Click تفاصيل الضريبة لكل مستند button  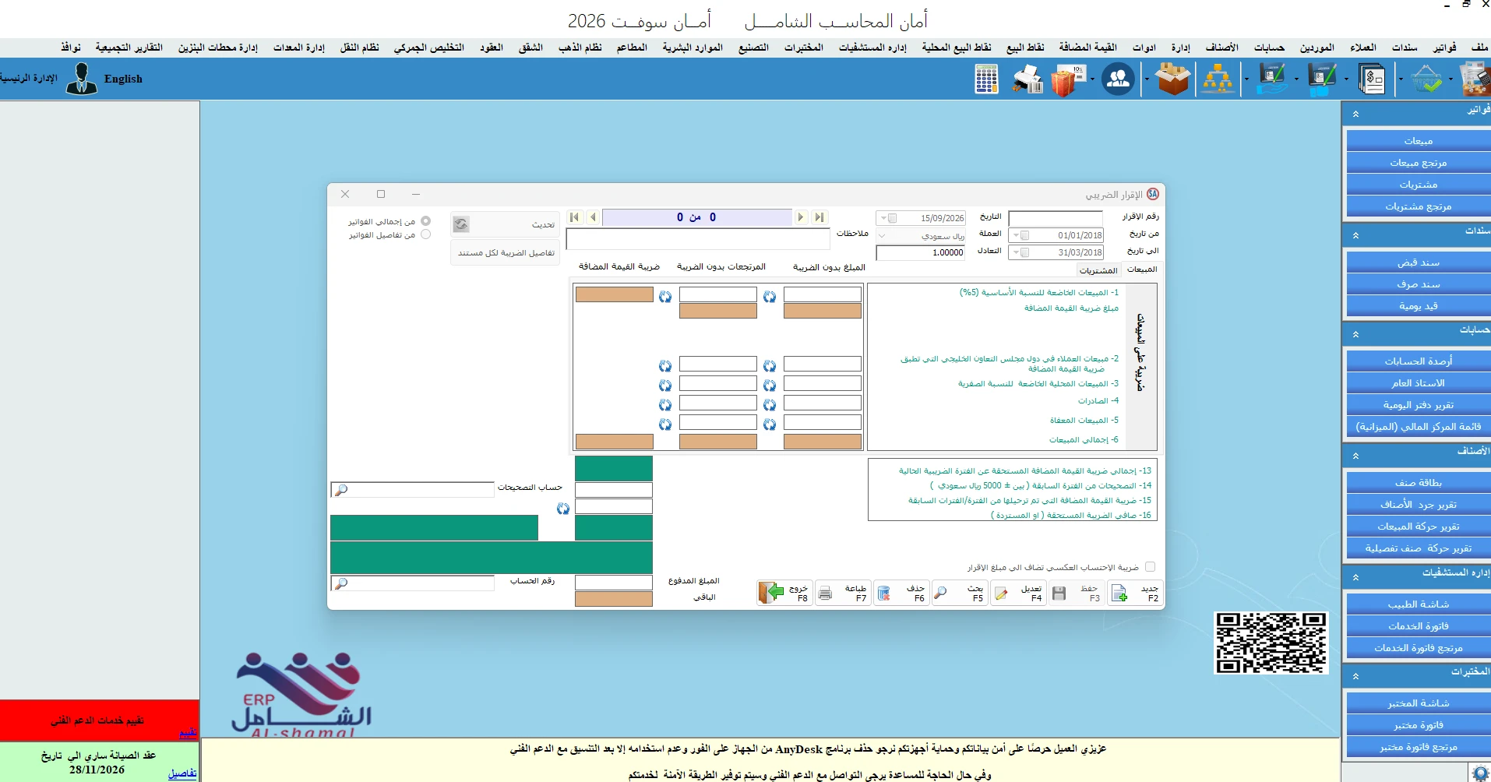pos(505,253)
